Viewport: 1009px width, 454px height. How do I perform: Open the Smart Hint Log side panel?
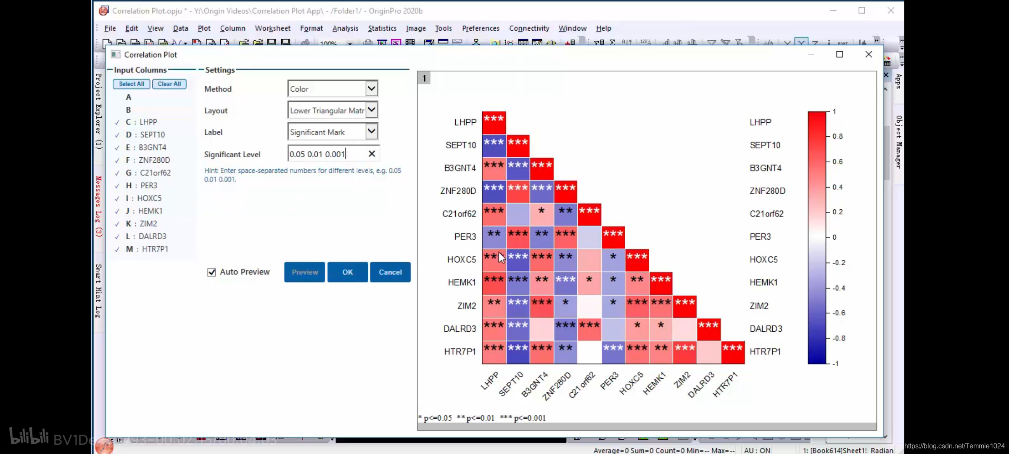98,291
